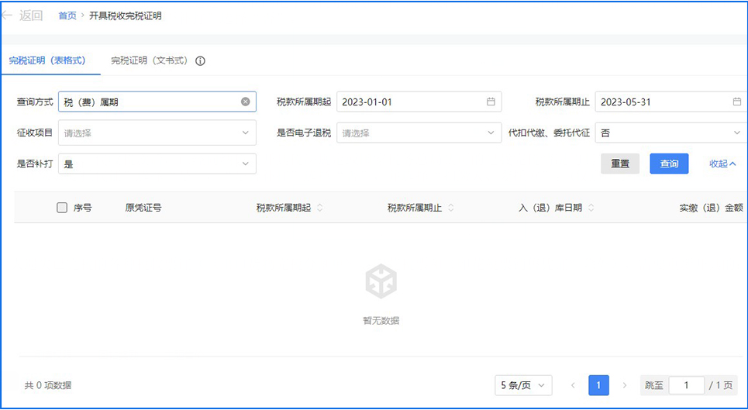Screen dimensions: 748x410
Task: Sort by 入（退）库日期 column sort icon
Action: tap(591, 208)
